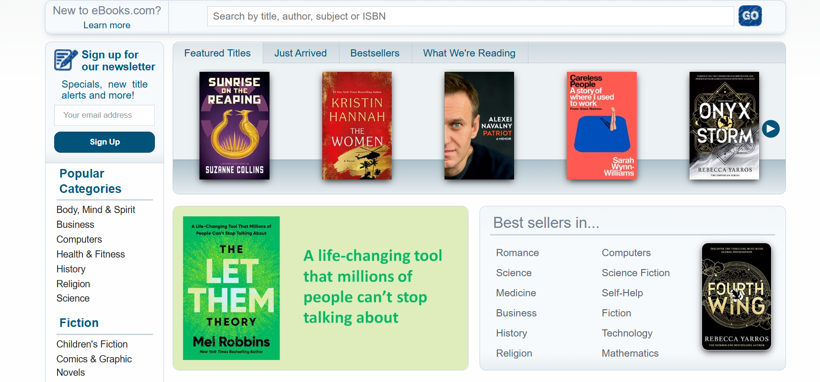
Task: Open Onyx Storm book cover
Action: click(x=724, y=126)
